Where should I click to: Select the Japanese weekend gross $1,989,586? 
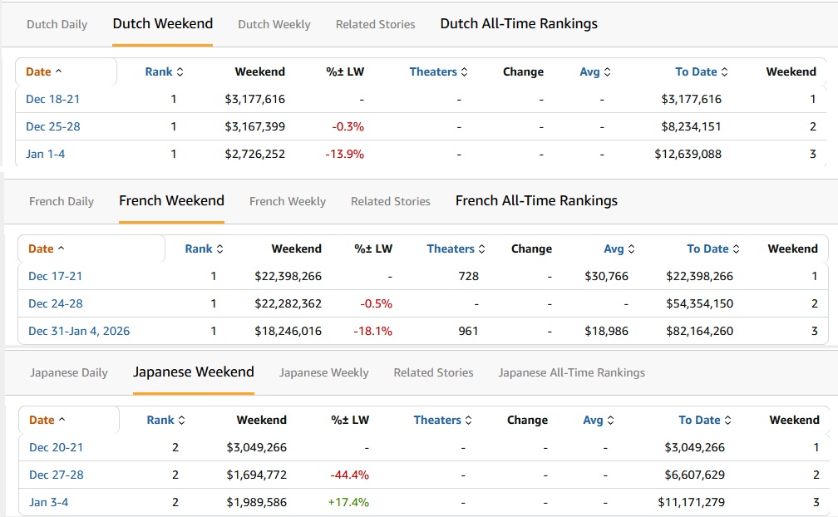pyautogui.click(x=257, y=503)
